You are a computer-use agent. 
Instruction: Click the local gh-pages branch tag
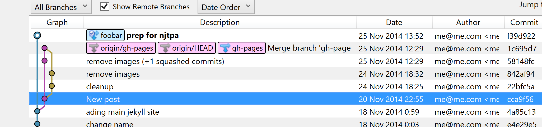tap(242, 48)
